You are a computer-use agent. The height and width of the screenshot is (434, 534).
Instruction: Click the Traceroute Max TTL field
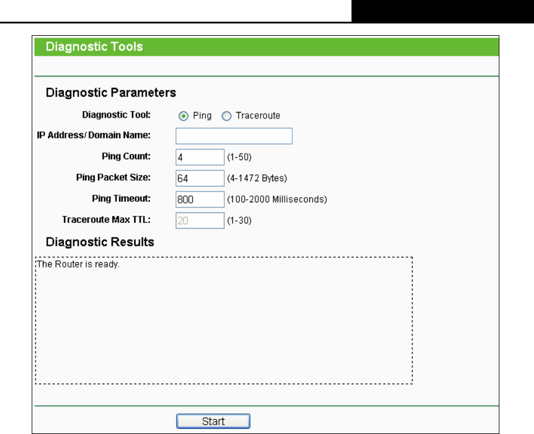(200, 221)
